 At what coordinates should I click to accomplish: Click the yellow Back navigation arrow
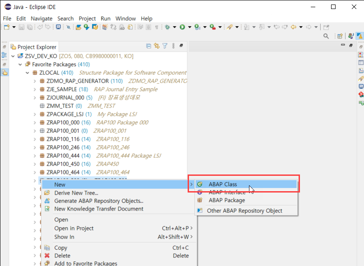(x=294, y=27)
